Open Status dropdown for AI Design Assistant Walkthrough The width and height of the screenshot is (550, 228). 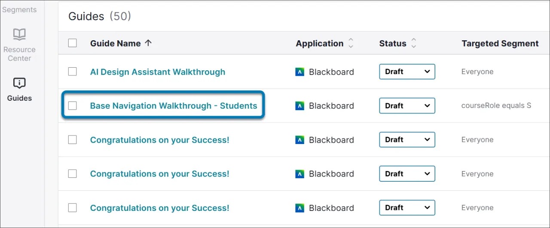(x=407, y=72)
